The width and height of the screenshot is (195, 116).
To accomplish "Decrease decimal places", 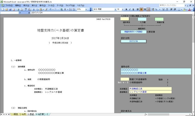I will [x=167, y=9].
